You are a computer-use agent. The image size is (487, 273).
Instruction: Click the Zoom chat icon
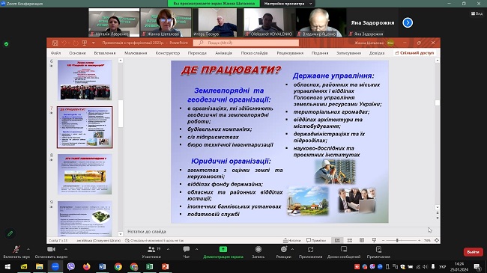187,249
